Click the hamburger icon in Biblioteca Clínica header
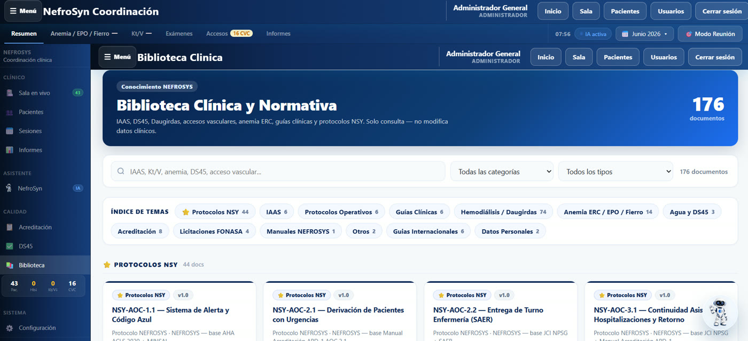Screen dimensions: 748x341 click(x=107, y=57)
